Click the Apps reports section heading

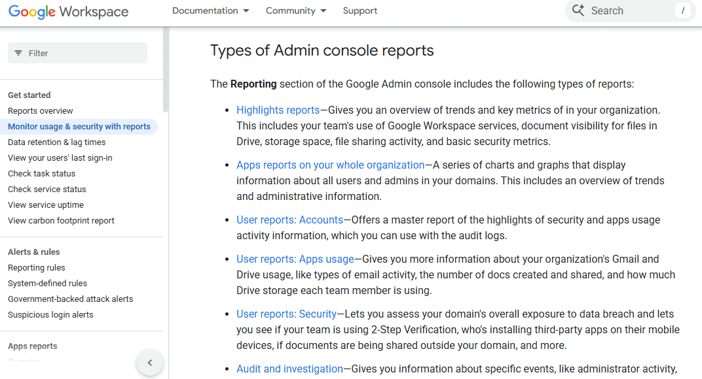click(x=32, y=346)
